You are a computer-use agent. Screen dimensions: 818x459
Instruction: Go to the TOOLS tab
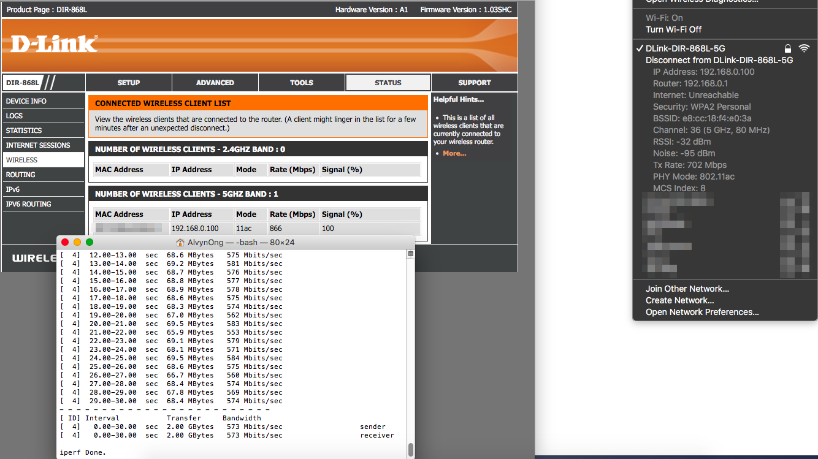click(302, 83)
